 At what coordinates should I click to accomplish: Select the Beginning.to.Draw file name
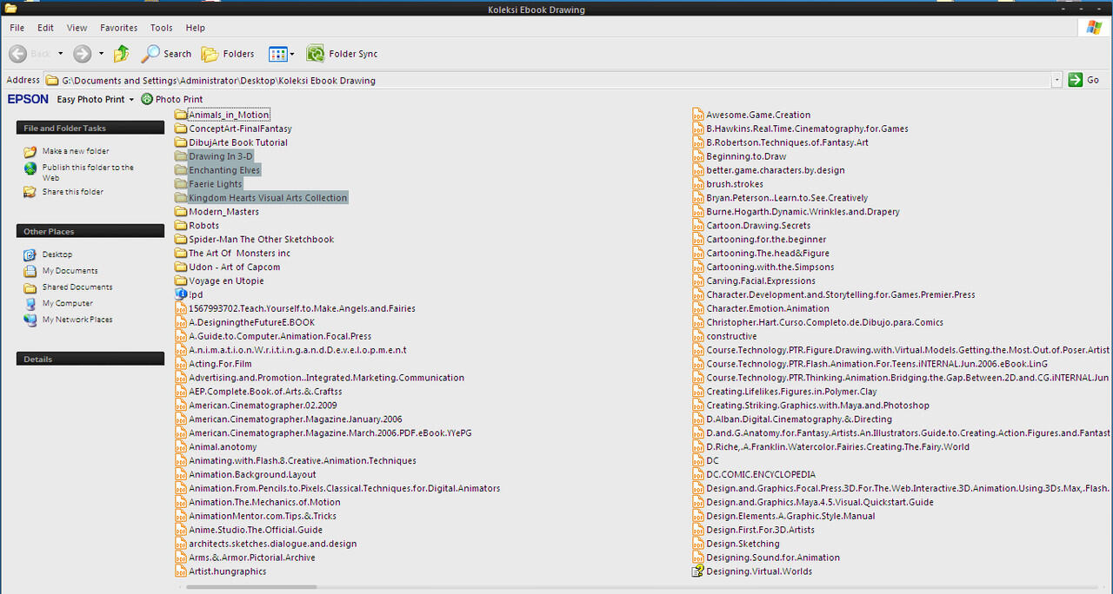click(x=746, y=156)
